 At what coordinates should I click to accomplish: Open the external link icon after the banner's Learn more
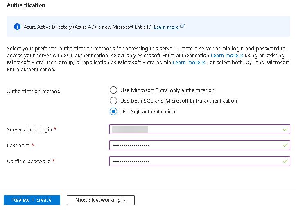182,26
